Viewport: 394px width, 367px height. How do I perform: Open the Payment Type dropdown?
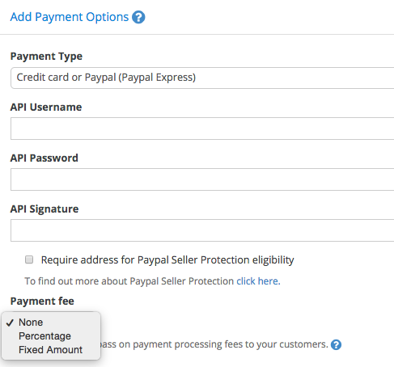(202, 78)
